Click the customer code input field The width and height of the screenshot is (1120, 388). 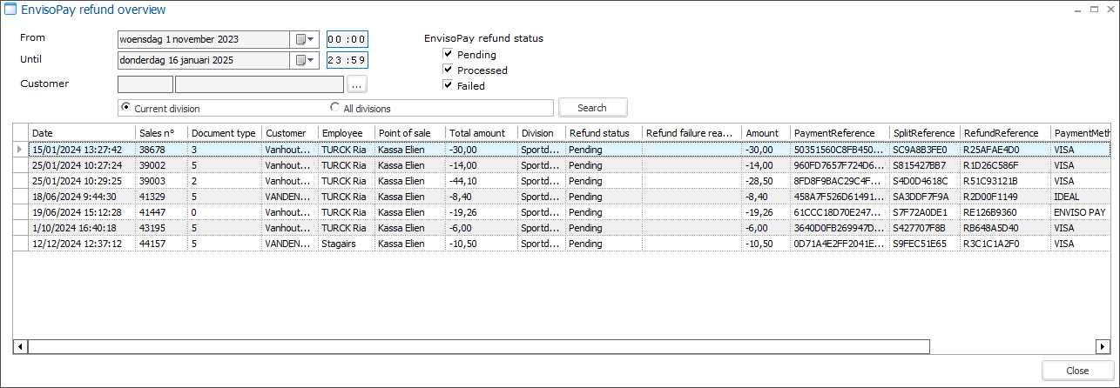(145, 84)
